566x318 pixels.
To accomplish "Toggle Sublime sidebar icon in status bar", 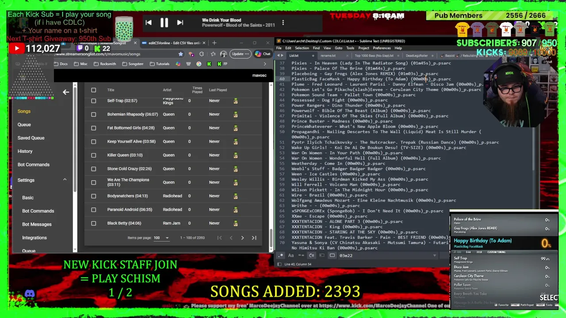I will [279, 264].
